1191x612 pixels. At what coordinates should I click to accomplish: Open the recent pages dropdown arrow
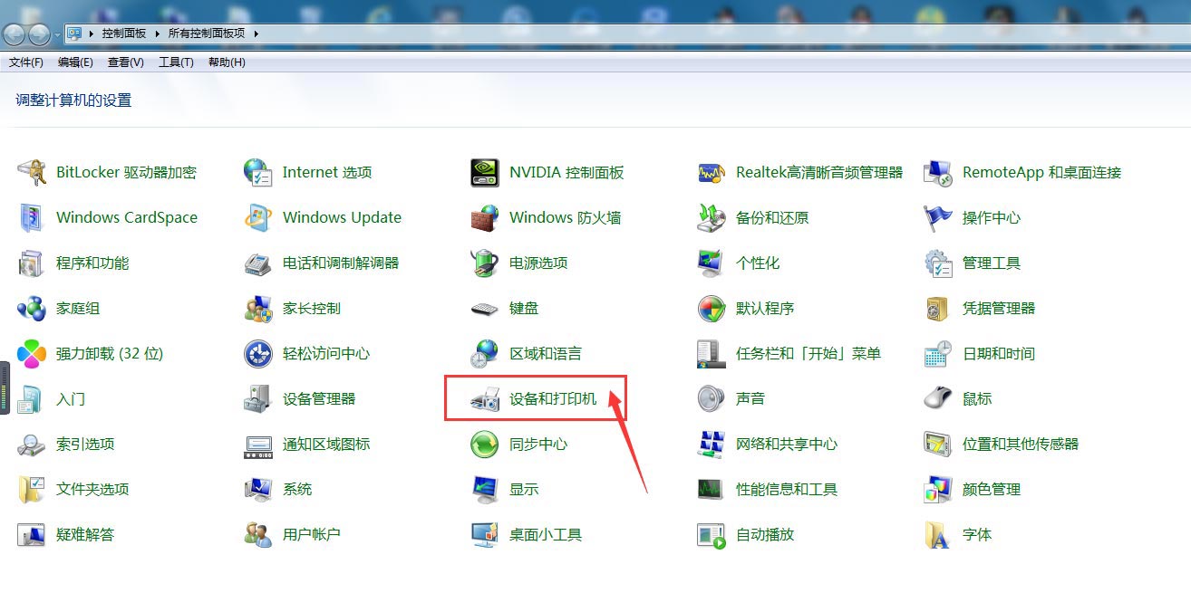(x=57, y=34)
